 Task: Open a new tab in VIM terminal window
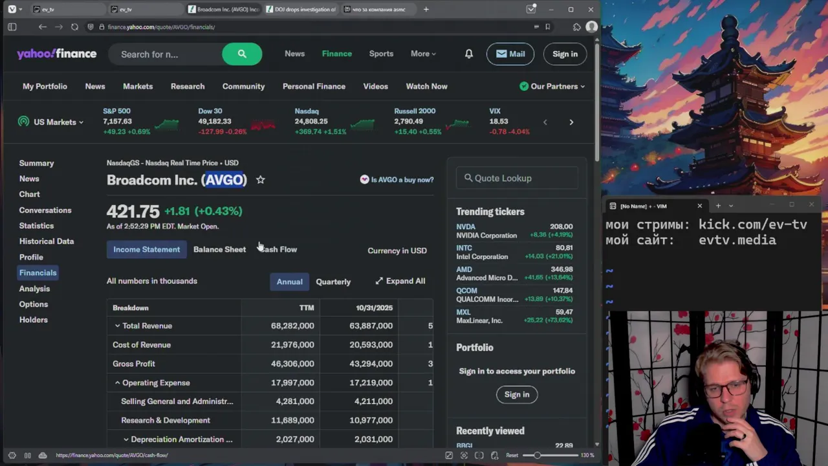click(x=718, y=206)
